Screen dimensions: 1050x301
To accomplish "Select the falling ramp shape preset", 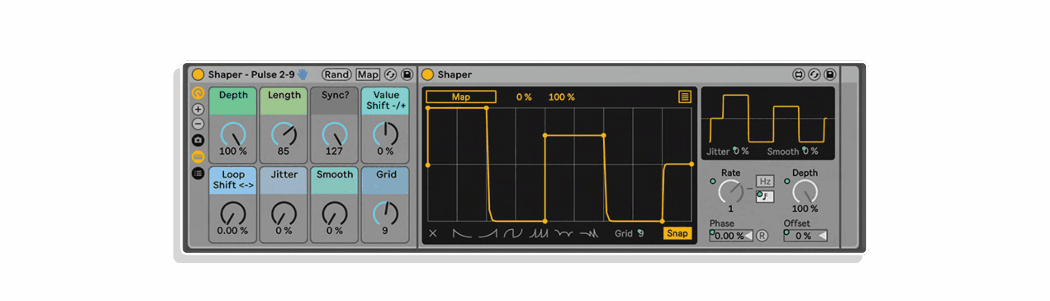I will point(462,233).
